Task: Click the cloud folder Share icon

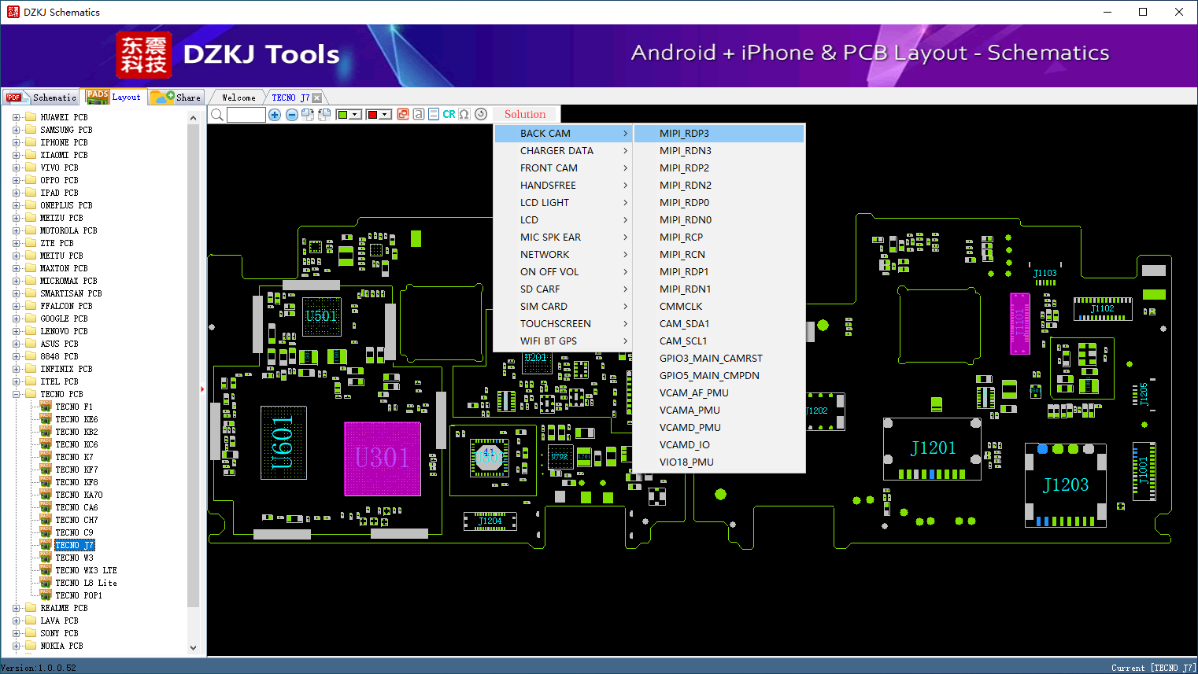Action: point(162,97)
